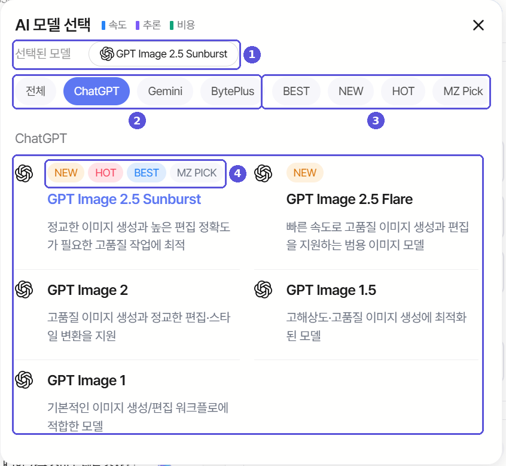506x466 pixels.
Task: Click the OpenAI icon beside GPT Image 2.5 Sunburst card
Action: [24, 173]
